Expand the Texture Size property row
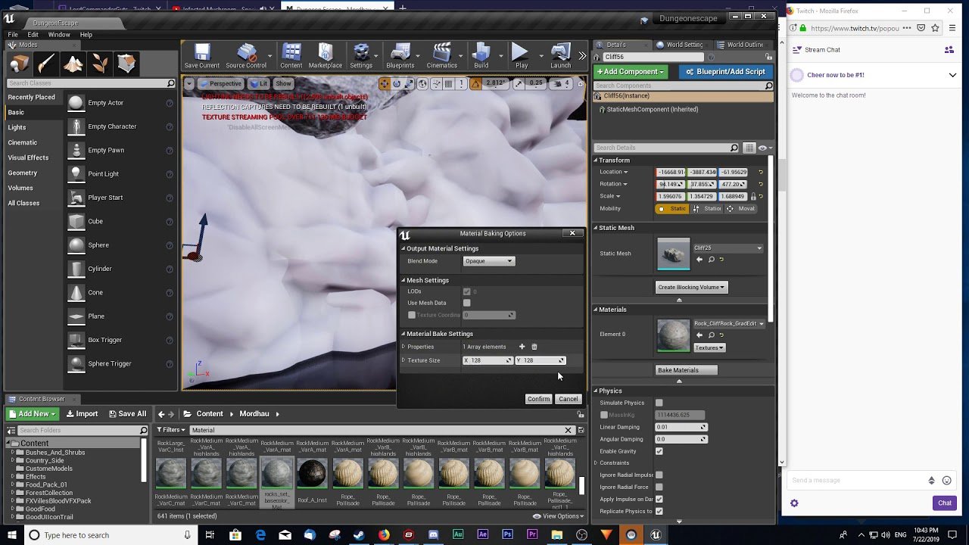This screenshot has width=969, height=545. point(403,360)
